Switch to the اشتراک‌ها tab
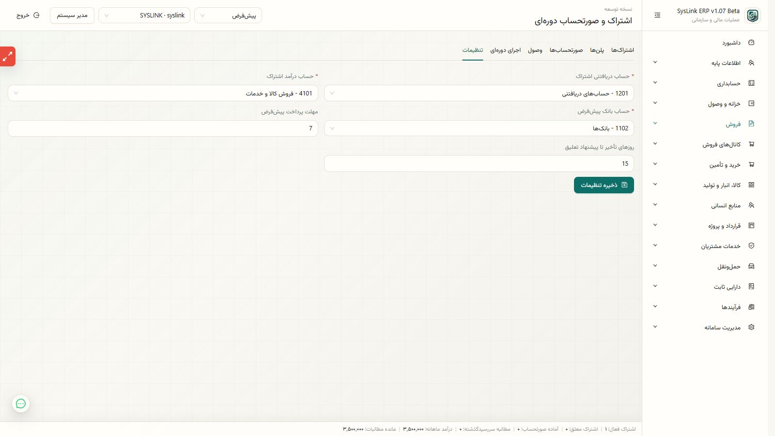This screenshot has height=436, width=775. pyautogui.click(x=622, y=50)
